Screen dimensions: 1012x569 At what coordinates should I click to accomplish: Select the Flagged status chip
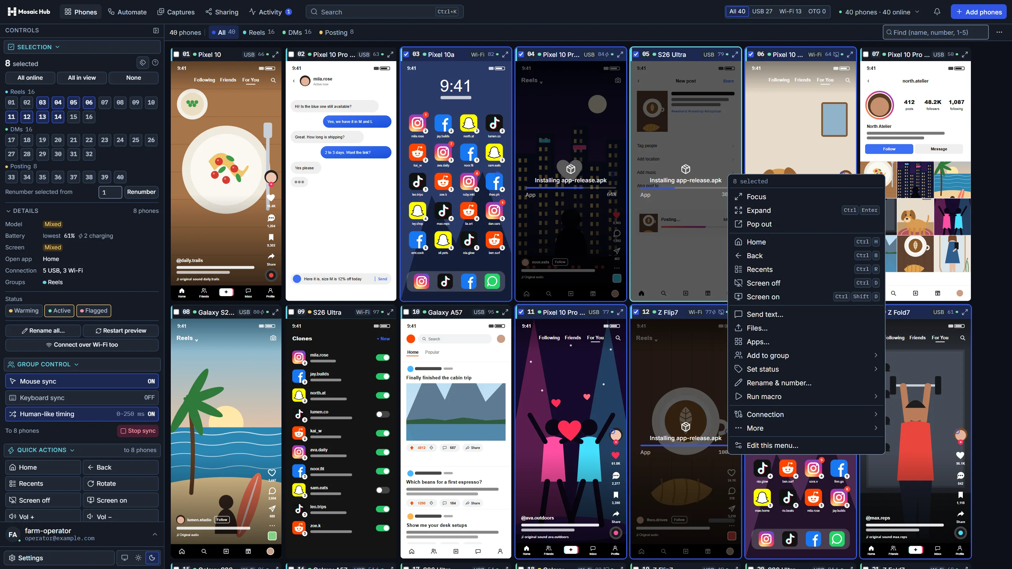pyautogui.click(x=93, y=310)
